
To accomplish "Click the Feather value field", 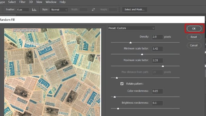I will click(x=23, y=10).
